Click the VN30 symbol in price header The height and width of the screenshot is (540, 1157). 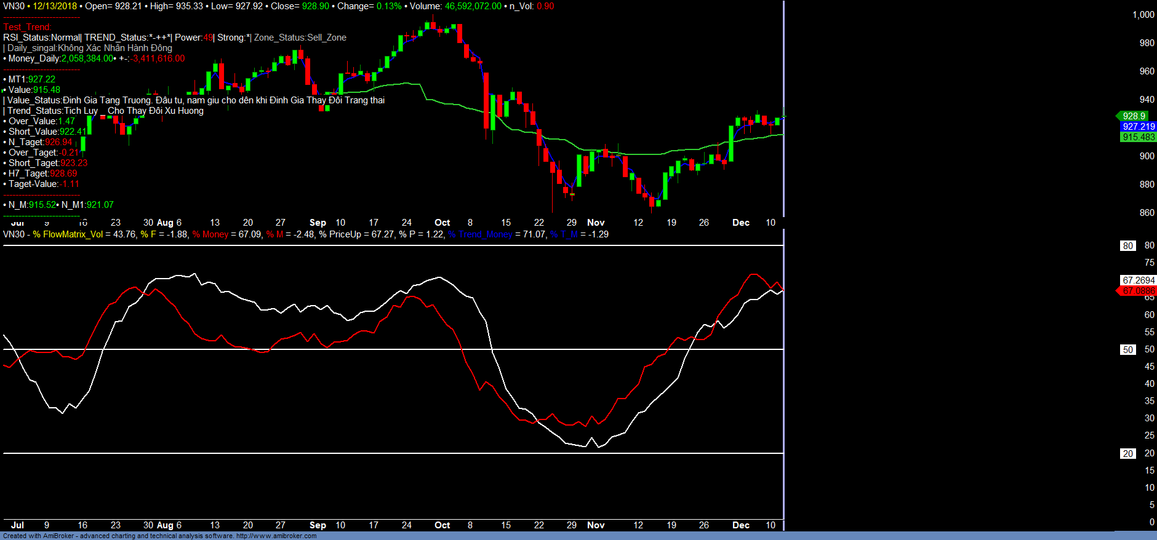pyautogui.click(x=14, y=6)
